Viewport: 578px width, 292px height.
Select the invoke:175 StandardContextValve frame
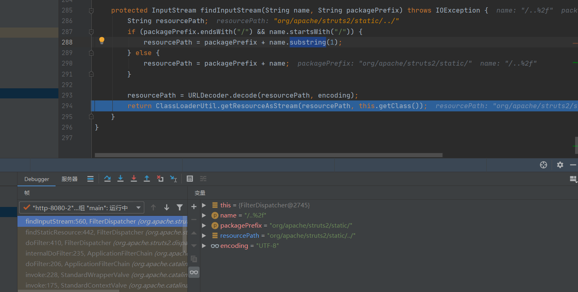pyautogui.click(x=103, y=286)
